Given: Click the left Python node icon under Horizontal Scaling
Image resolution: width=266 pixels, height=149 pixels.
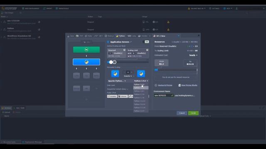Looking at the screenshot, I should pyautogui.click(x=115, y=74).
